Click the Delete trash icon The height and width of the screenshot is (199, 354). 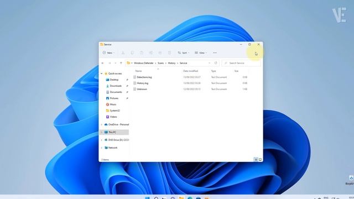pos(169,53)
